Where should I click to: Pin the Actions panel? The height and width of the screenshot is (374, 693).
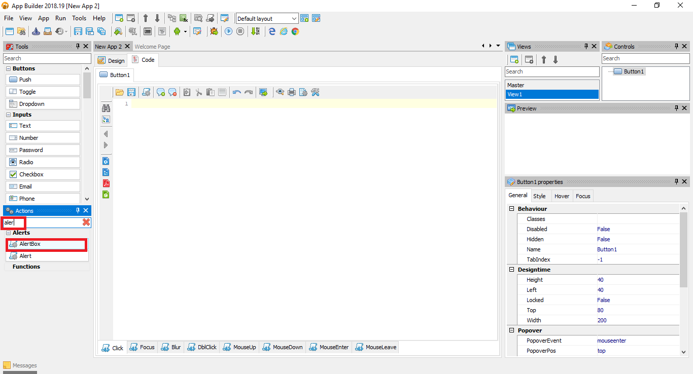[x=78, y=210]
